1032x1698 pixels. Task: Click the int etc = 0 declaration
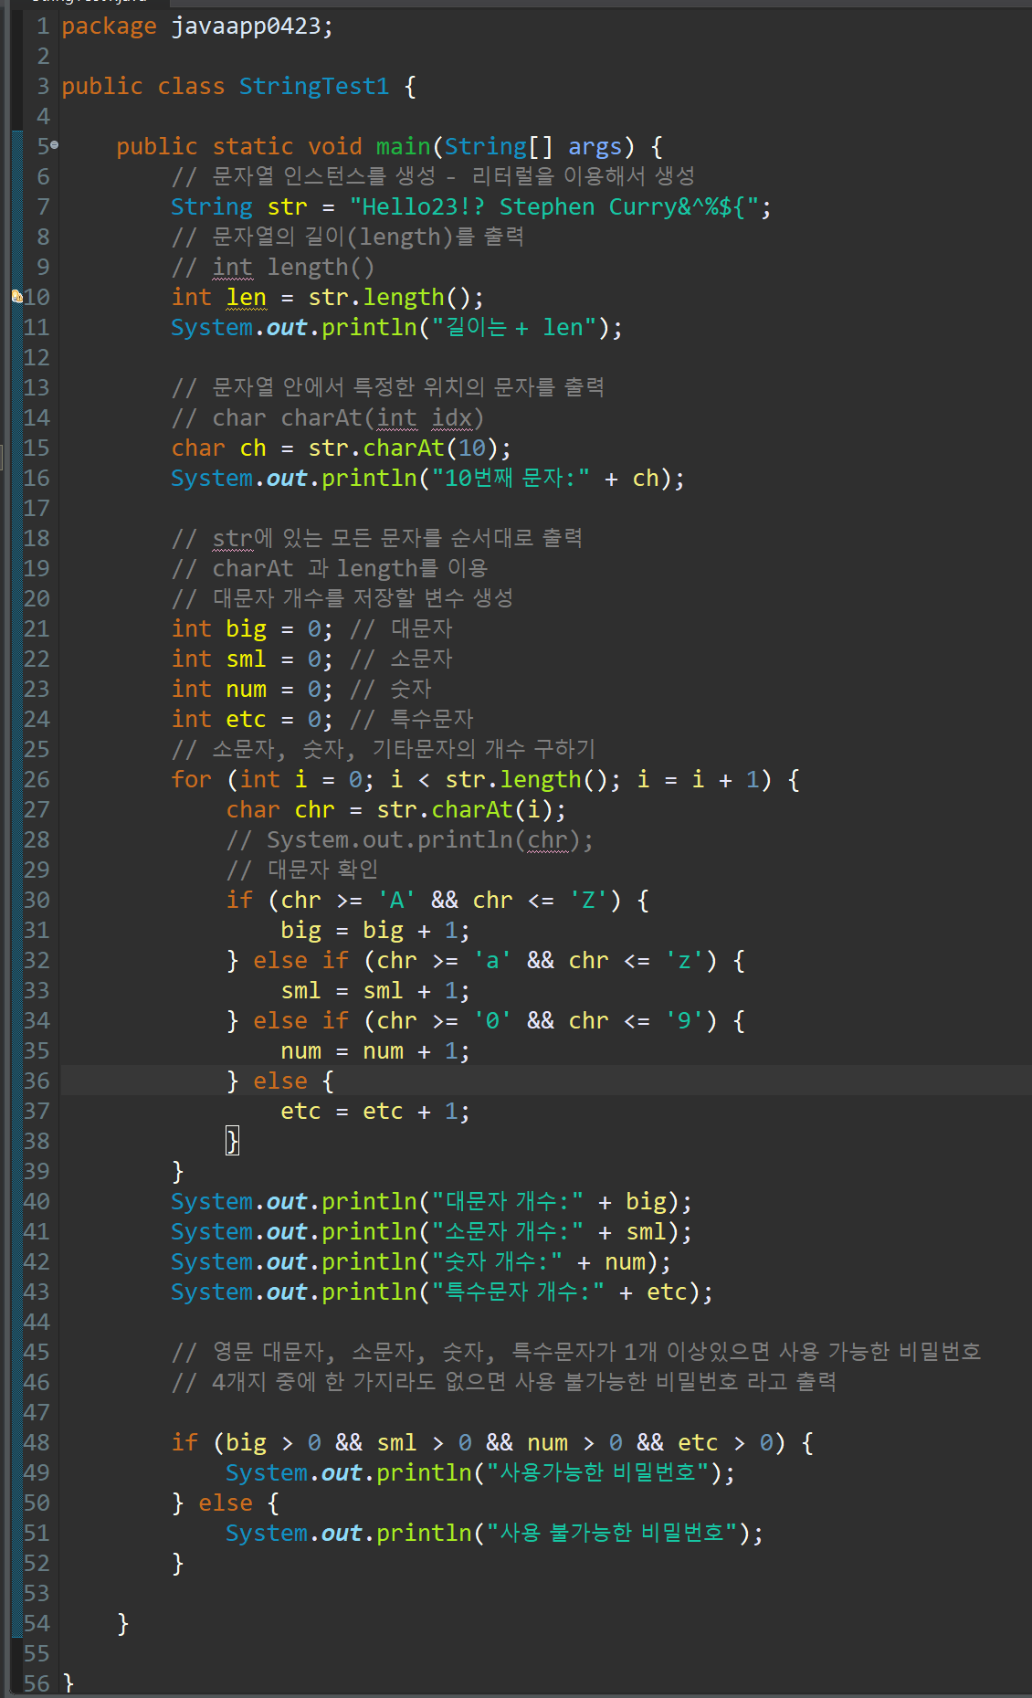(252, 719)
